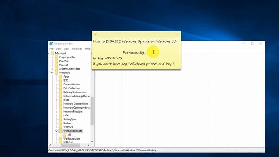Click the Windows key folder icon
279x157 pixels.
[x=57, y=73]
